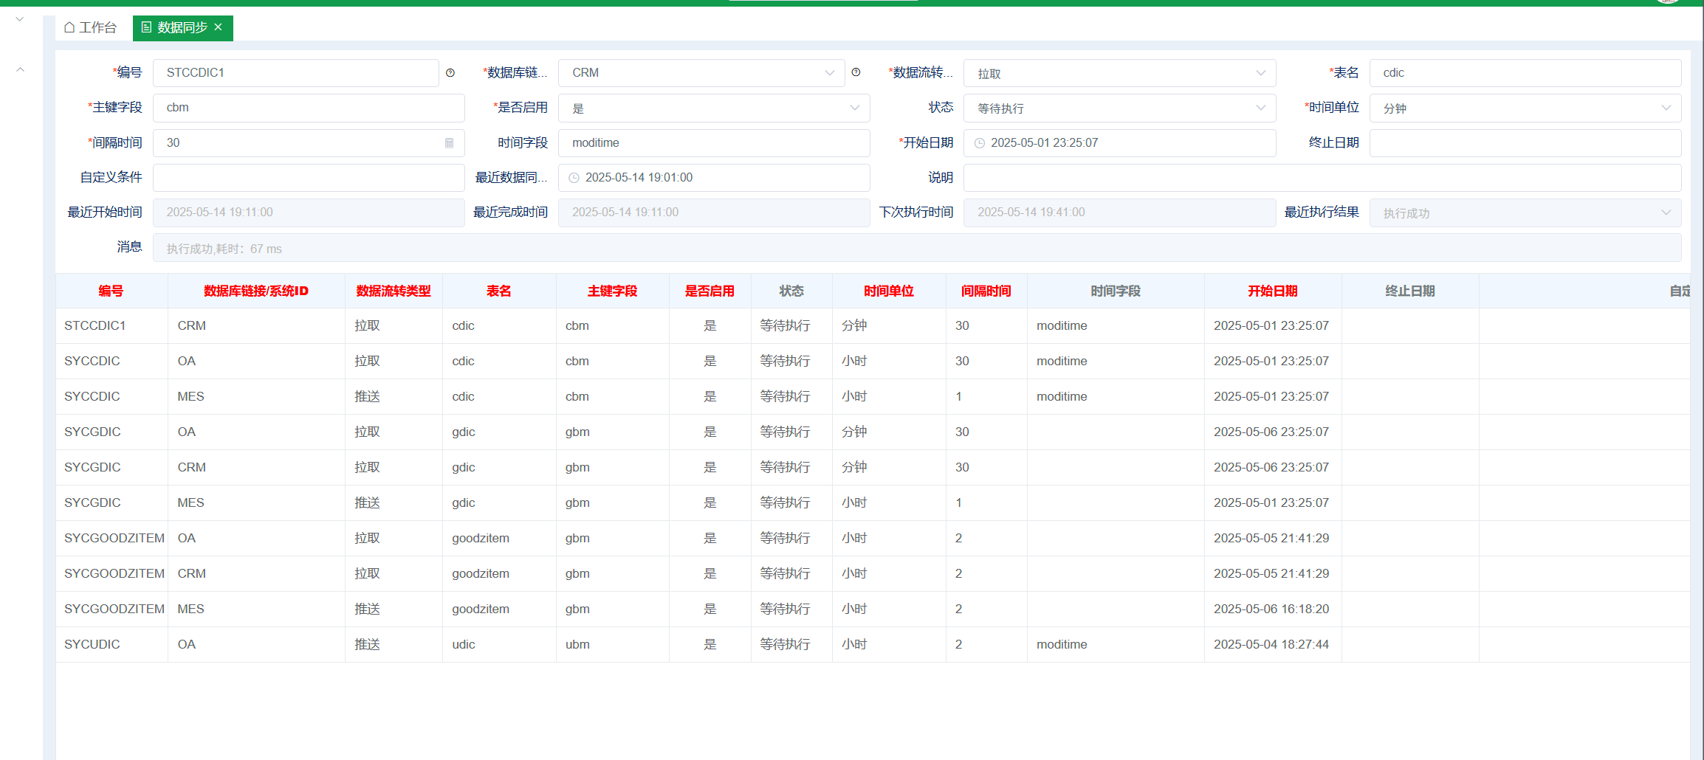Expand the 是否启用 dropdown
The width and height of the screenshot is (1704, 760).
[713, 108]
